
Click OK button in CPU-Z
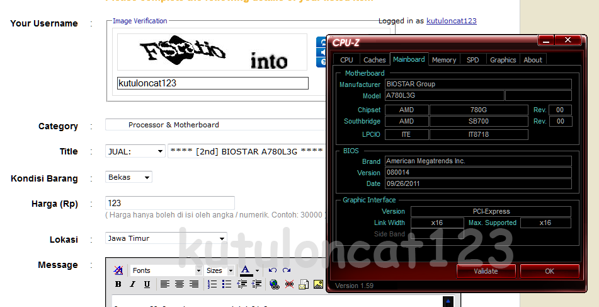pos(549,271)
